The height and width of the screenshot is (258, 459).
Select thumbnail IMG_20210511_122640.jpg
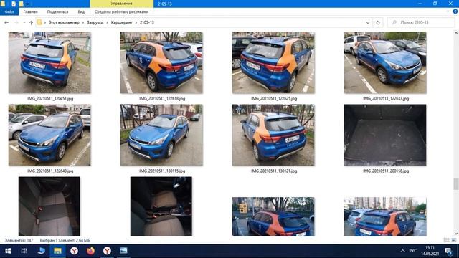49,135
